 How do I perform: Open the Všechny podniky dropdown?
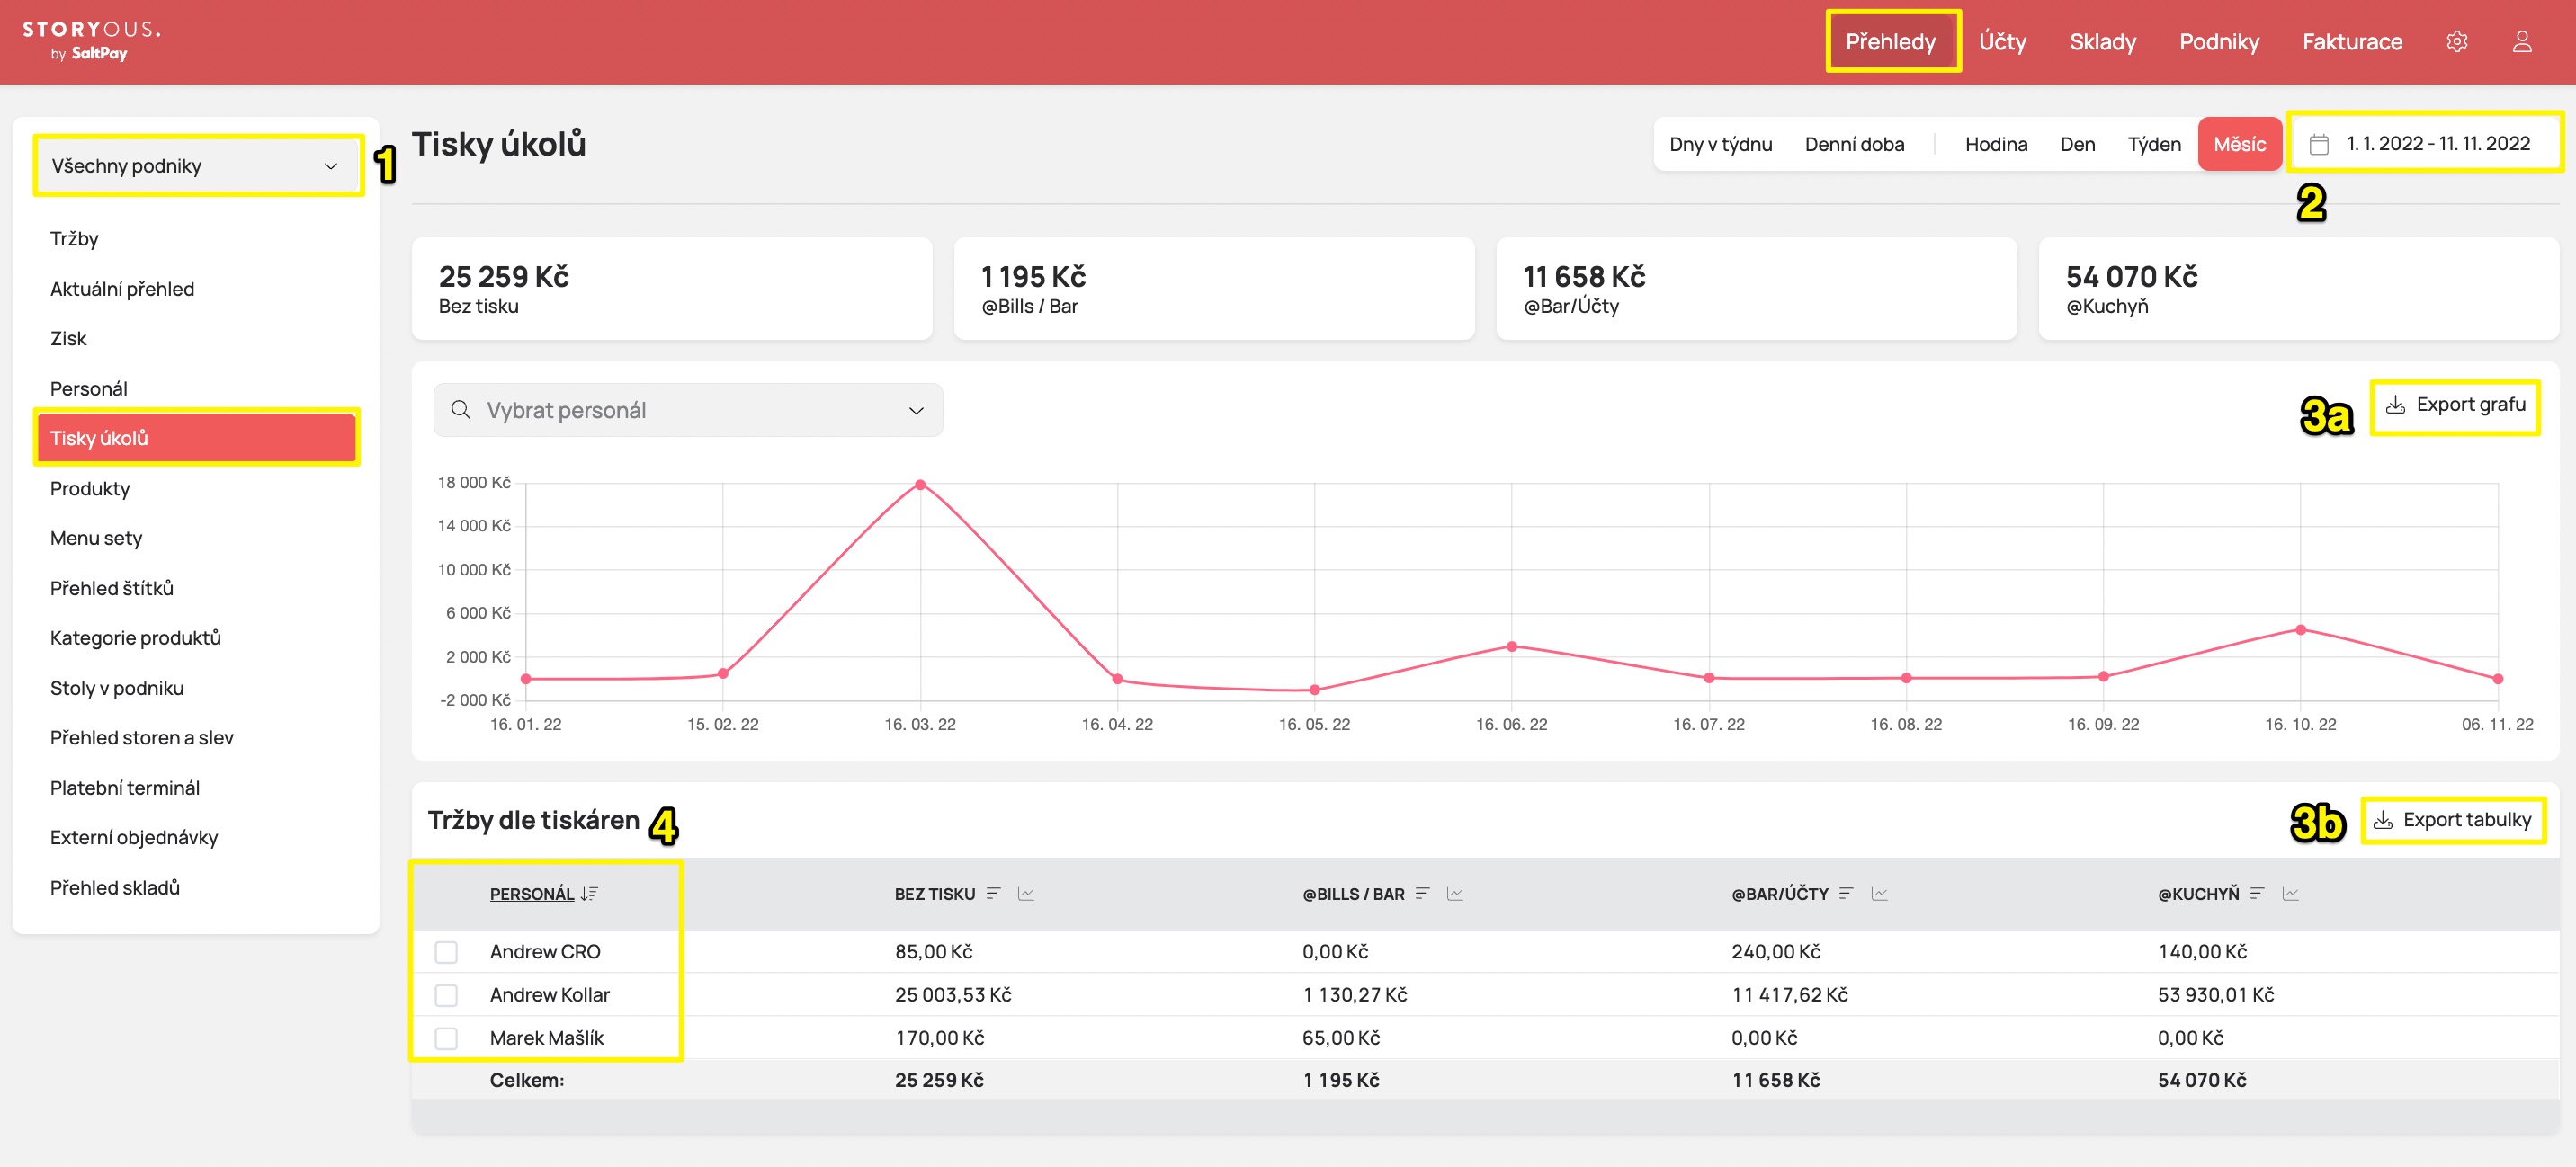(196, 166)
